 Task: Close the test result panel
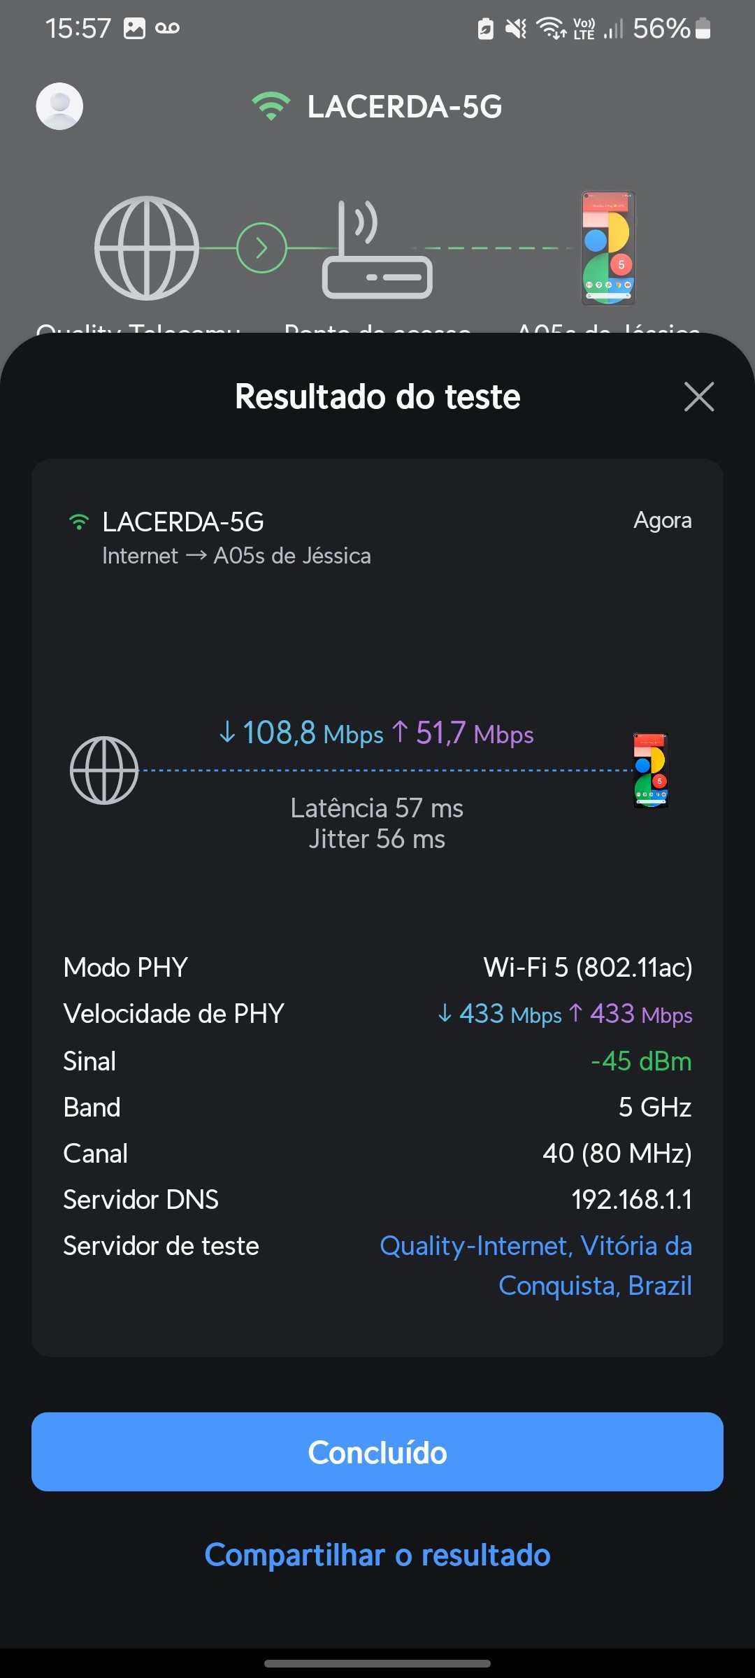click(x=698, y=396)
